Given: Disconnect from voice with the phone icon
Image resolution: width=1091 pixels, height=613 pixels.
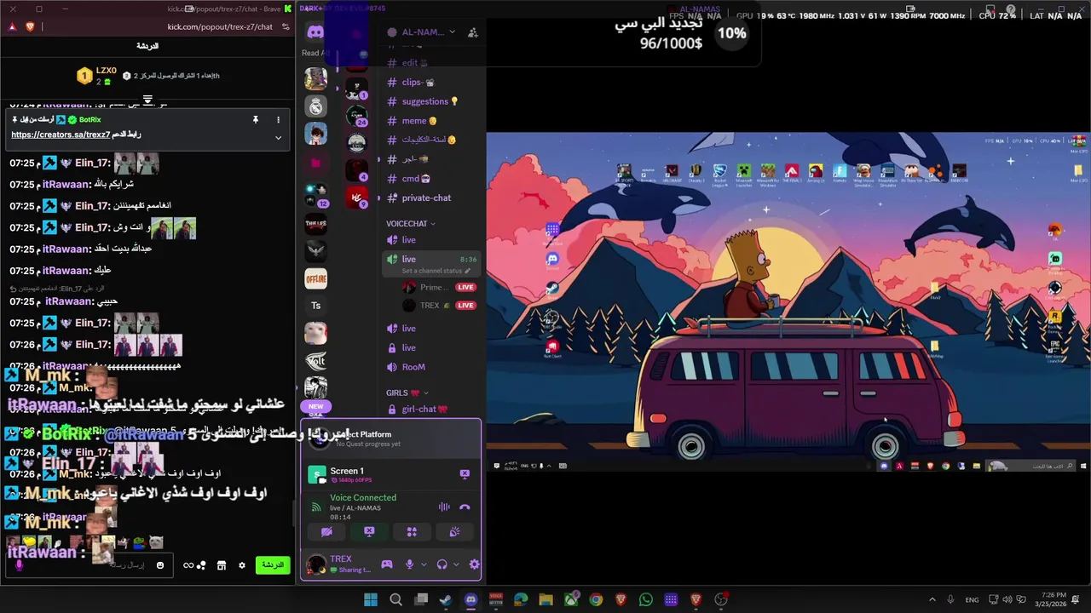Looking at the screenshot, I should [x=465, y=507].
